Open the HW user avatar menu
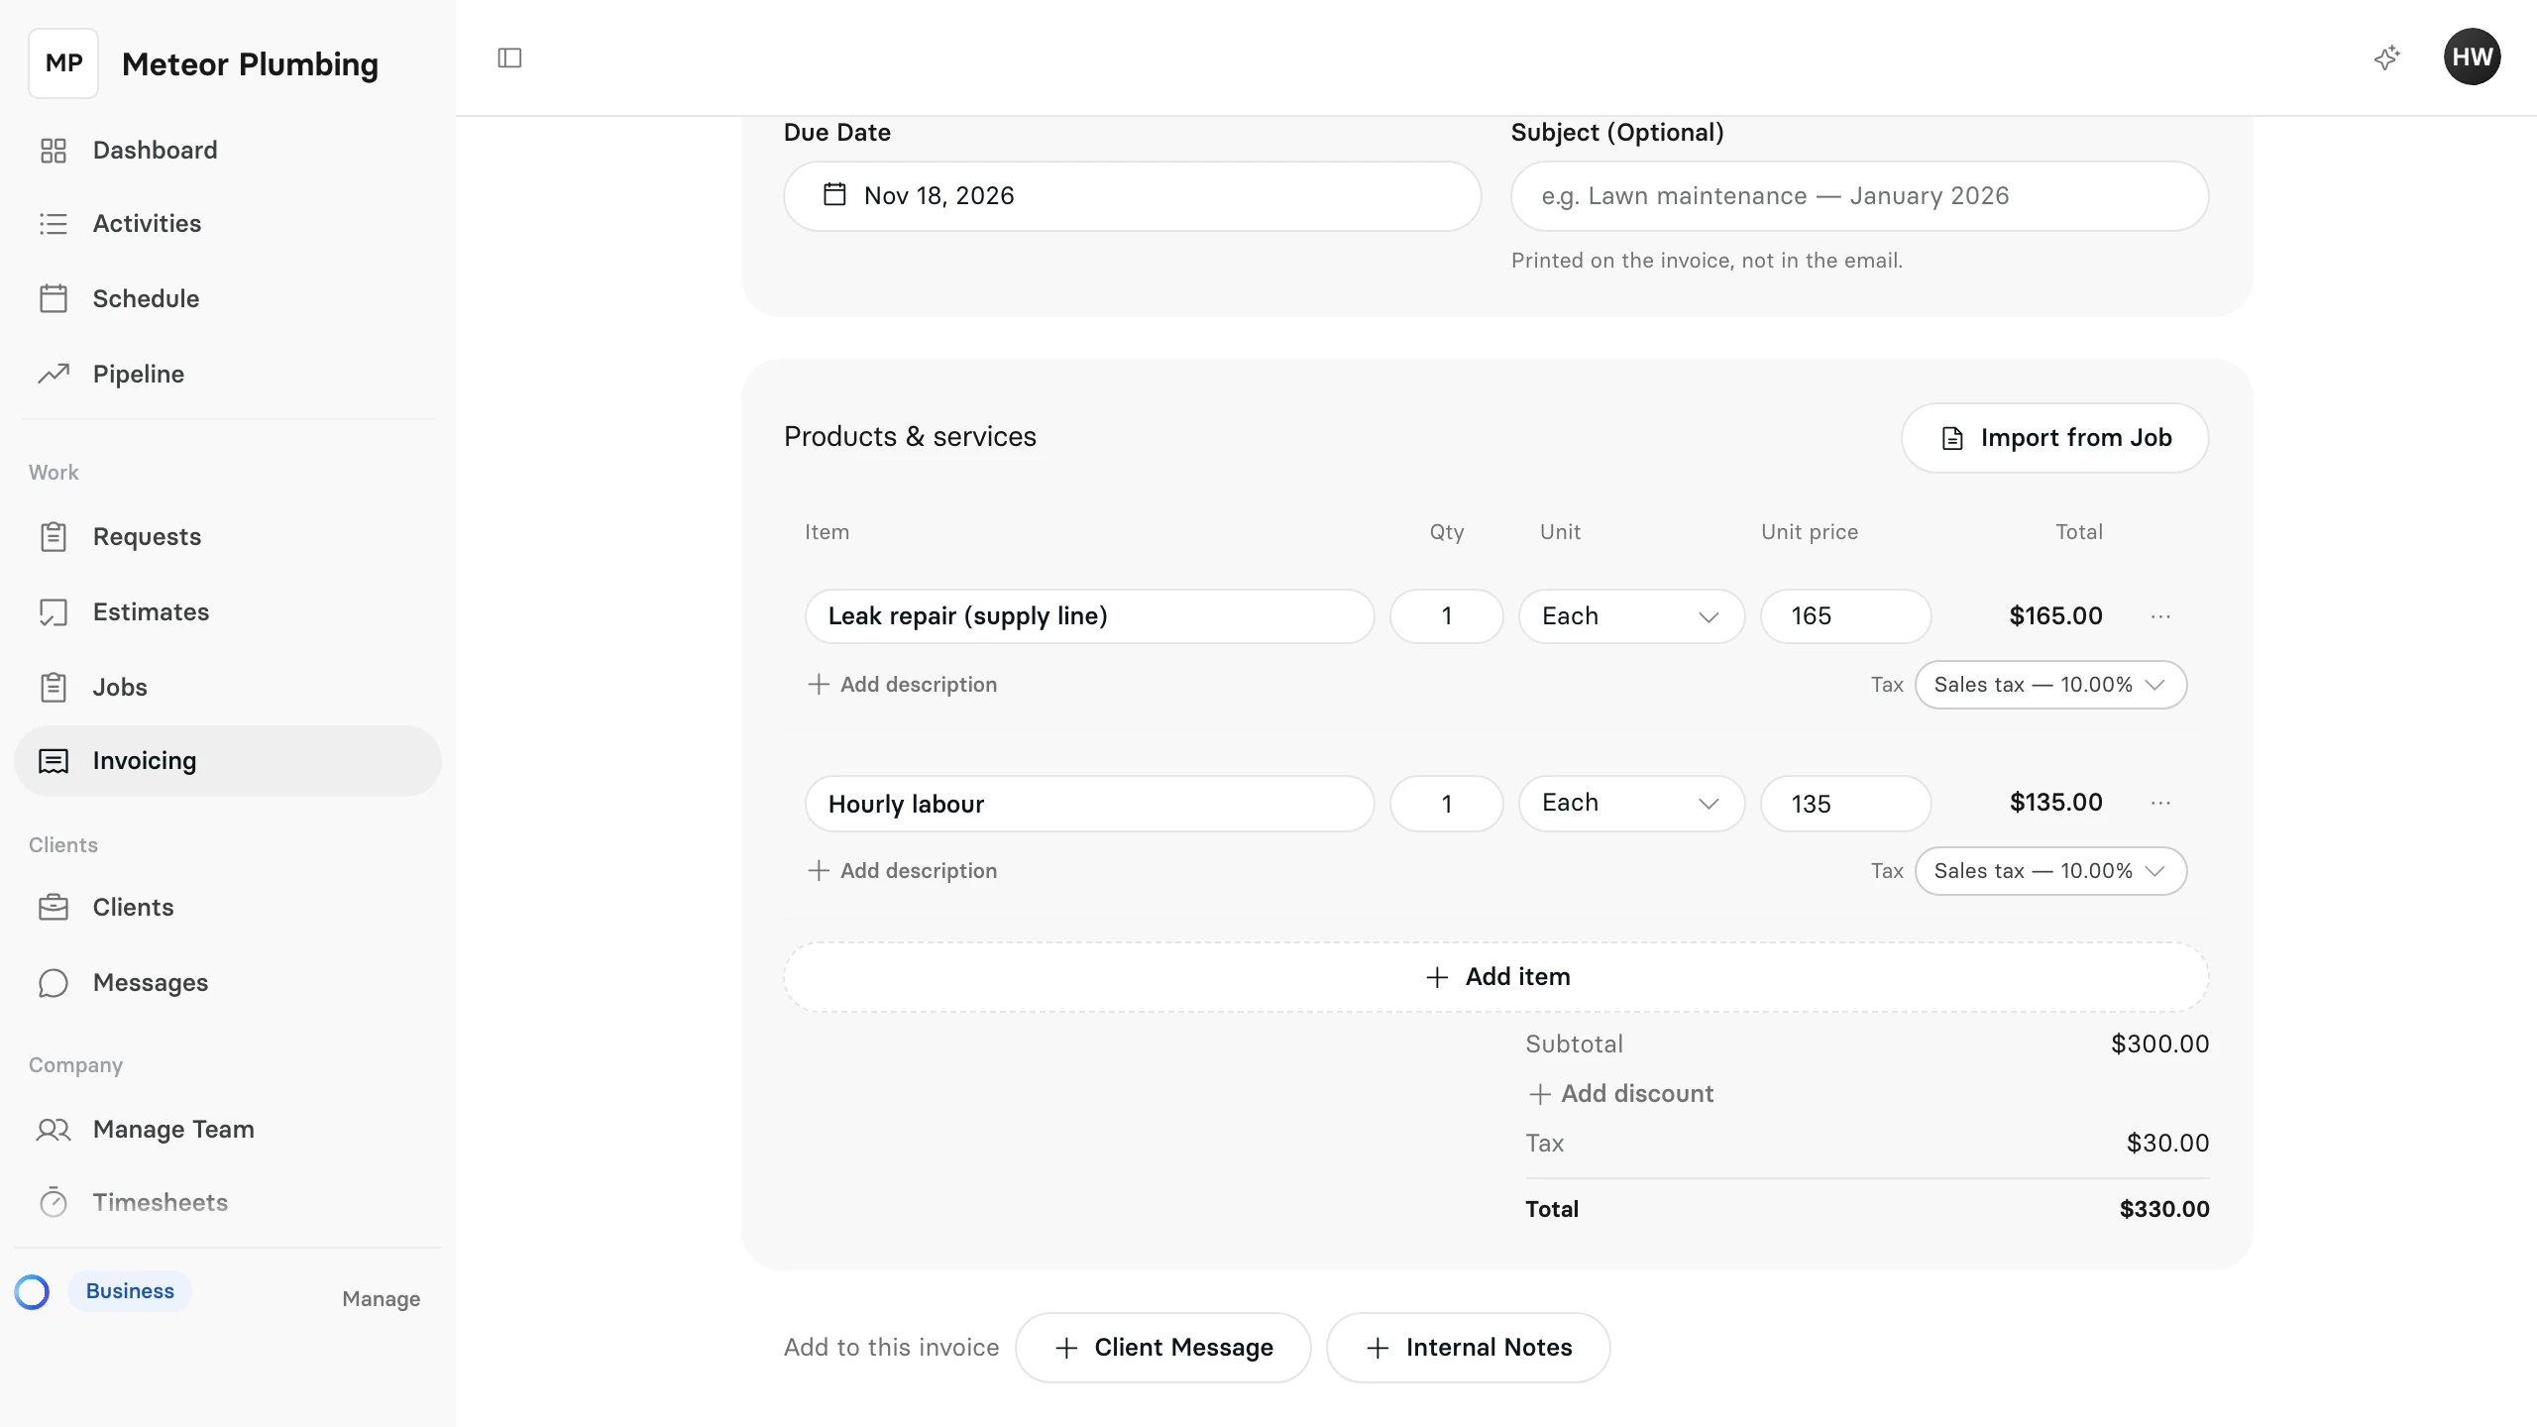The width and height of the screenshot is (2537, 1427). pos(2472,57)
